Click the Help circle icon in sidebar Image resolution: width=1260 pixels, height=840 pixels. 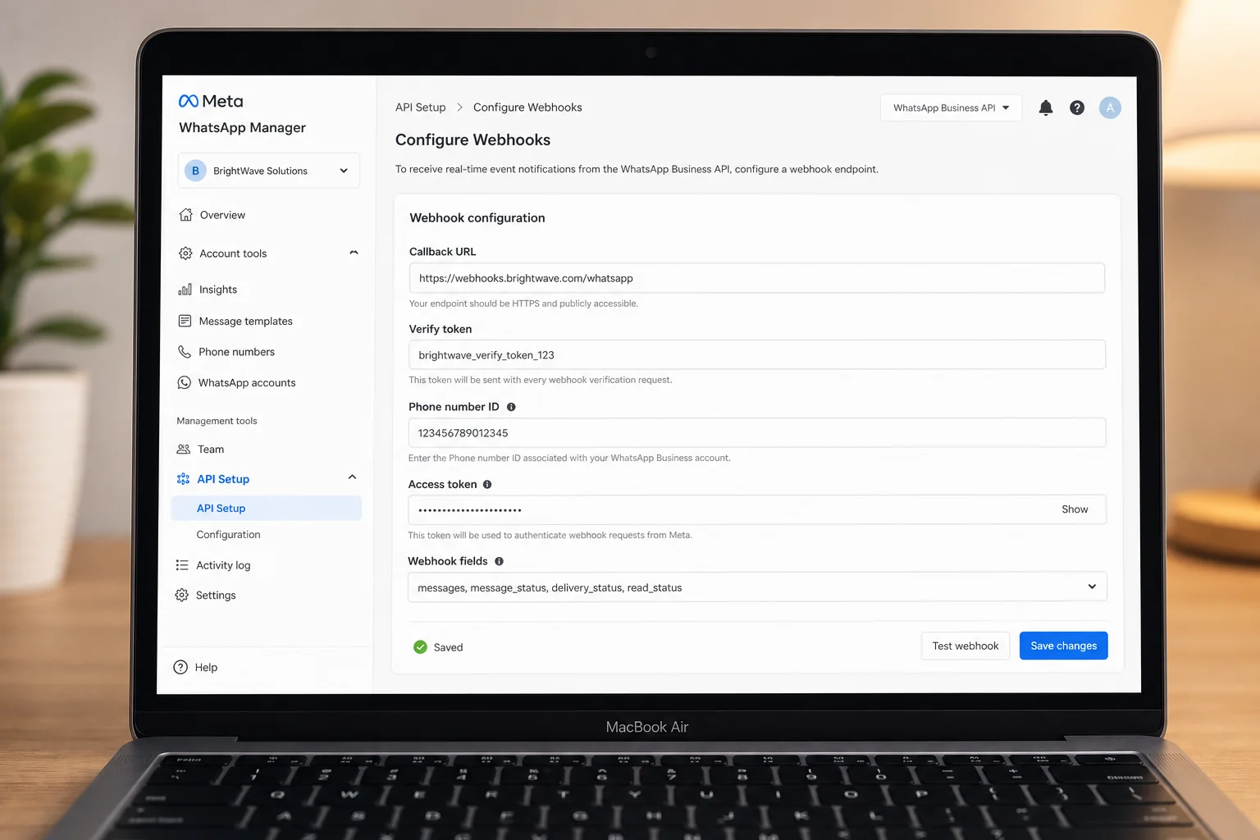[180, 668]
